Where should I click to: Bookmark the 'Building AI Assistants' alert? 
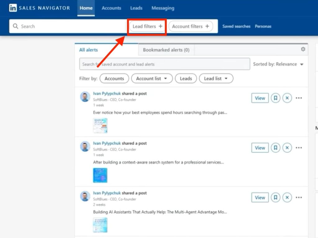(x=275, y=197)
